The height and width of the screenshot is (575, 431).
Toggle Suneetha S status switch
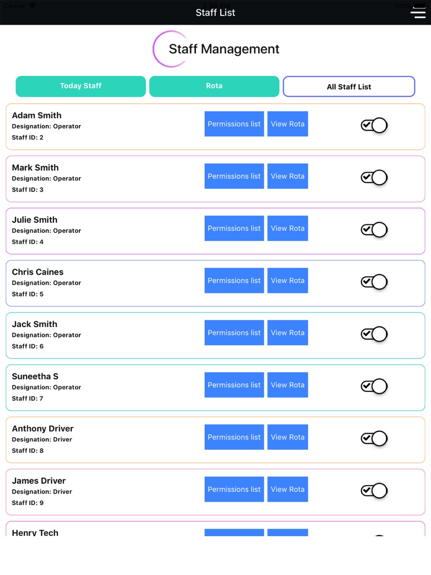click(374, 386)
